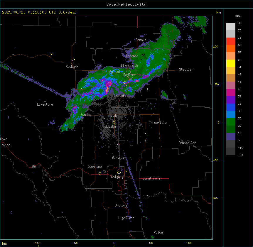The image size is (253, 247).
Task: Click the white plus marker north of Drumheller
Action: (180, 110)
